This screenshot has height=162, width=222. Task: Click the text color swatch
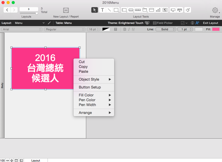106,29
